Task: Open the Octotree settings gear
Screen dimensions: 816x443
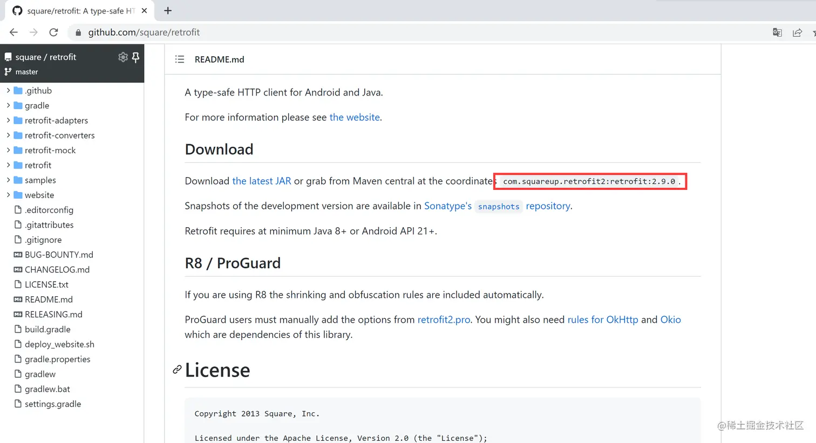Action: [x=123, y=57]
